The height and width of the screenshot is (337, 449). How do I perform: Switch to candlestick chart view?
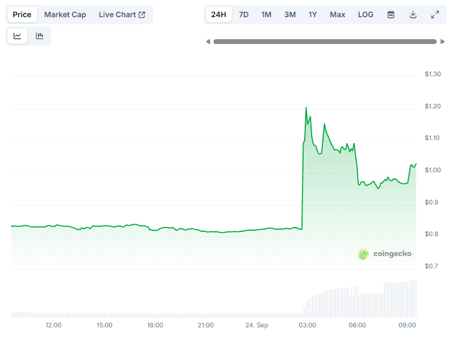click(x=39, y=36)
